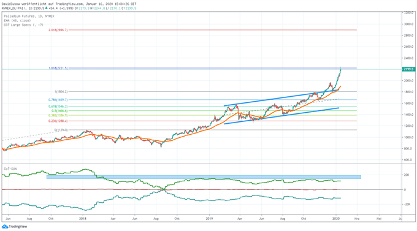Click the 1400.0 price axis label
Image resolution: width=417 pixels, height=231 pixels.
(409, 115)
